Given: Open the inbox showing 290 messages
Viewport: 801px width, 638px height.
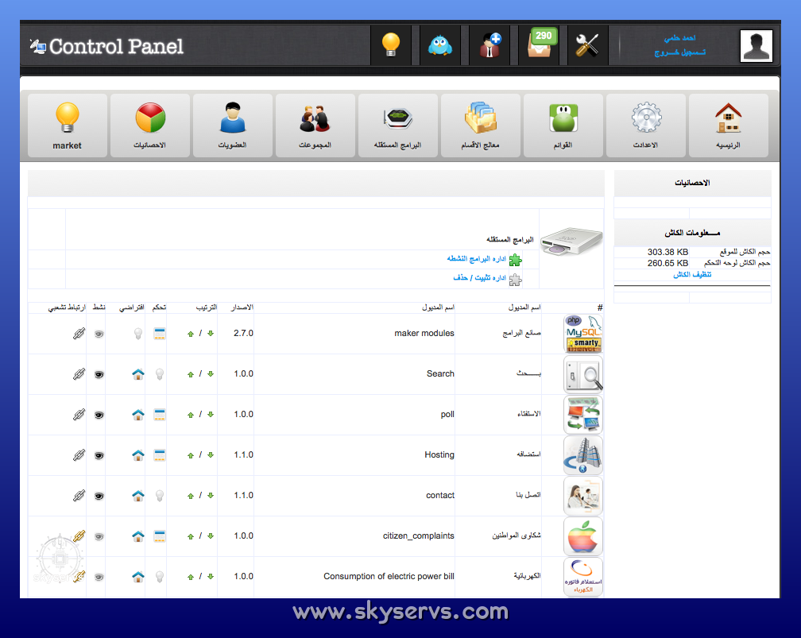Looking at the screenshot, I should [x=541, y=45].
